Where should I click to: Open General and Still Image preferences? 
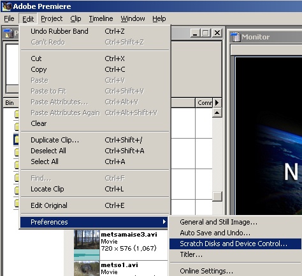235,222
